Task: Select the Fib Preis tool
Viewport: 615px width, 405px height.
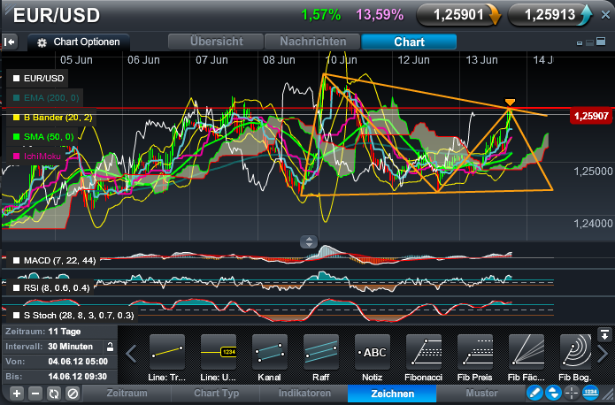Action: (475, 352)
